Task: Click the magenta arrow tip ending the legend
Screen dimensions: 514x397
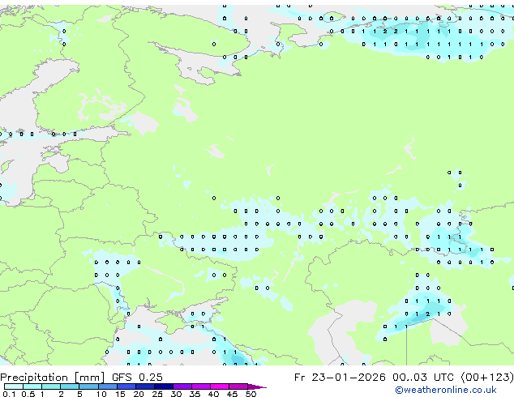Action: click(257, 386)
